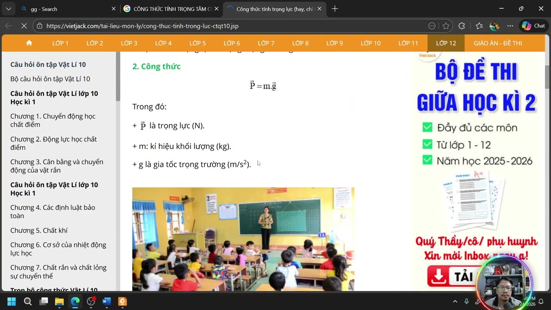Open the LỚP 11 menu

[408, 43]
